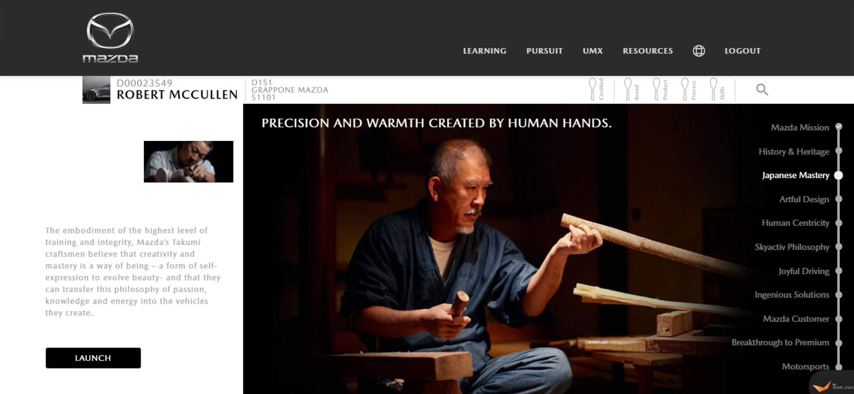854x394 pixels.
Task: Jump to History & Heritage section
Action: coord(794,151)
